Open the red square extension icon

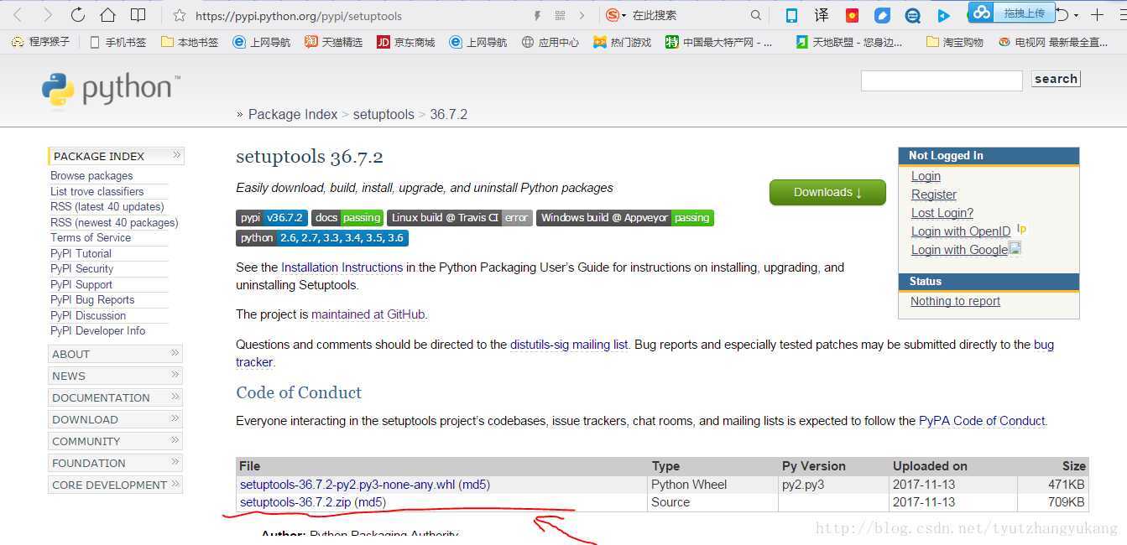pos(852,15)
